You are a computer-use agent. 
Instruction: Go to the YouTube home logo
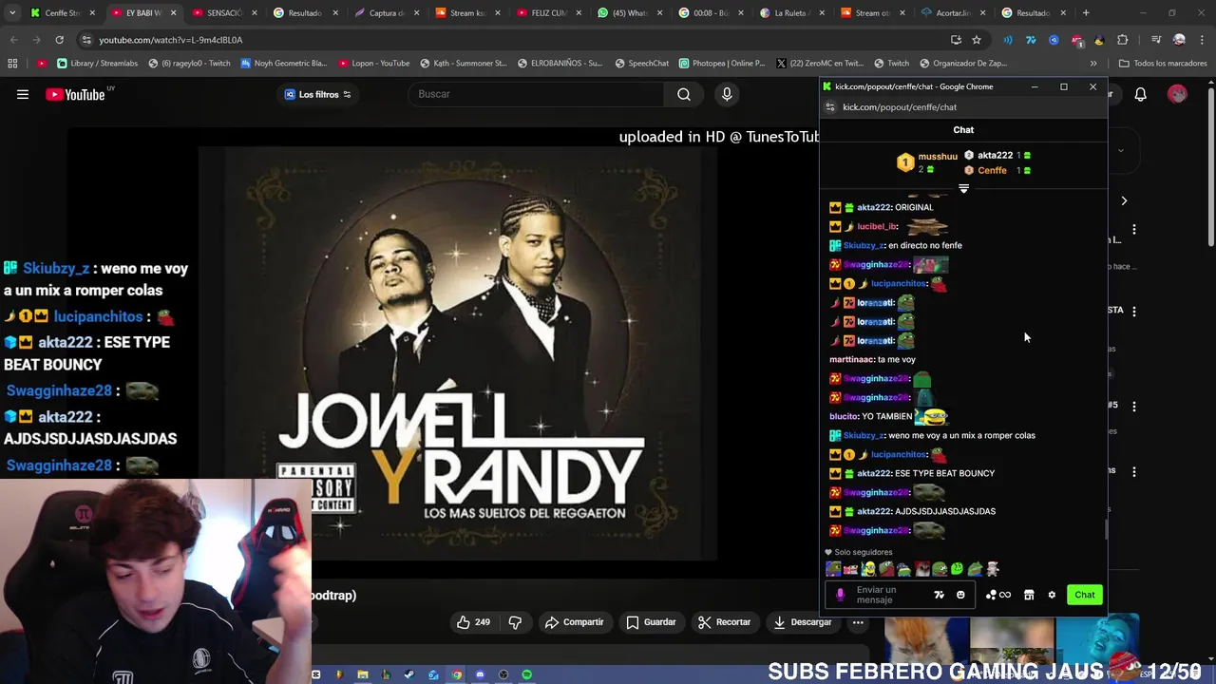tap(75, 94)
